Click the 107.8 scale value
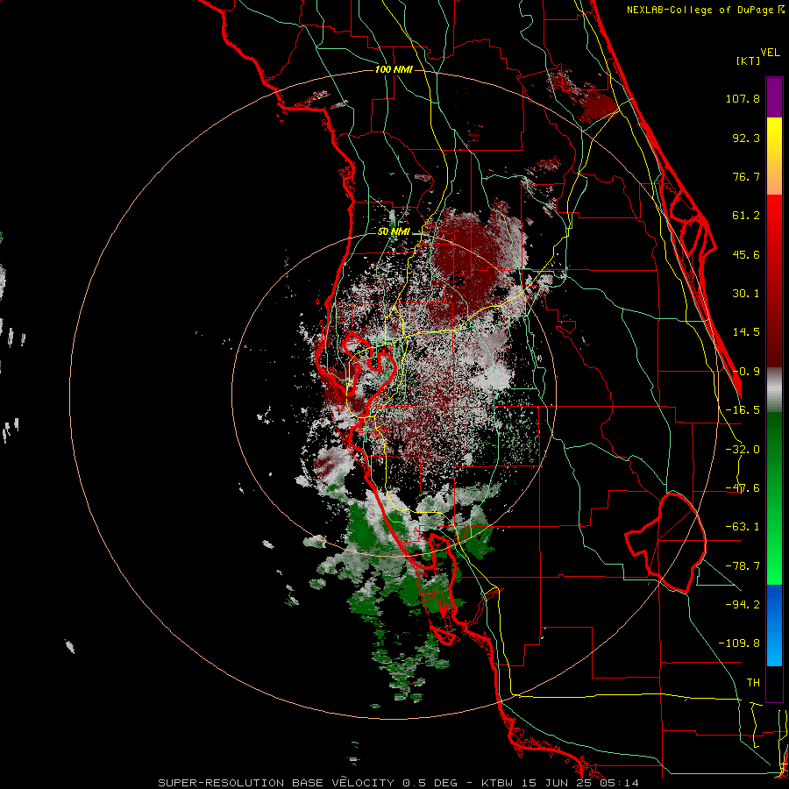This screenshot has width=789, height=789. coord(743,98)
